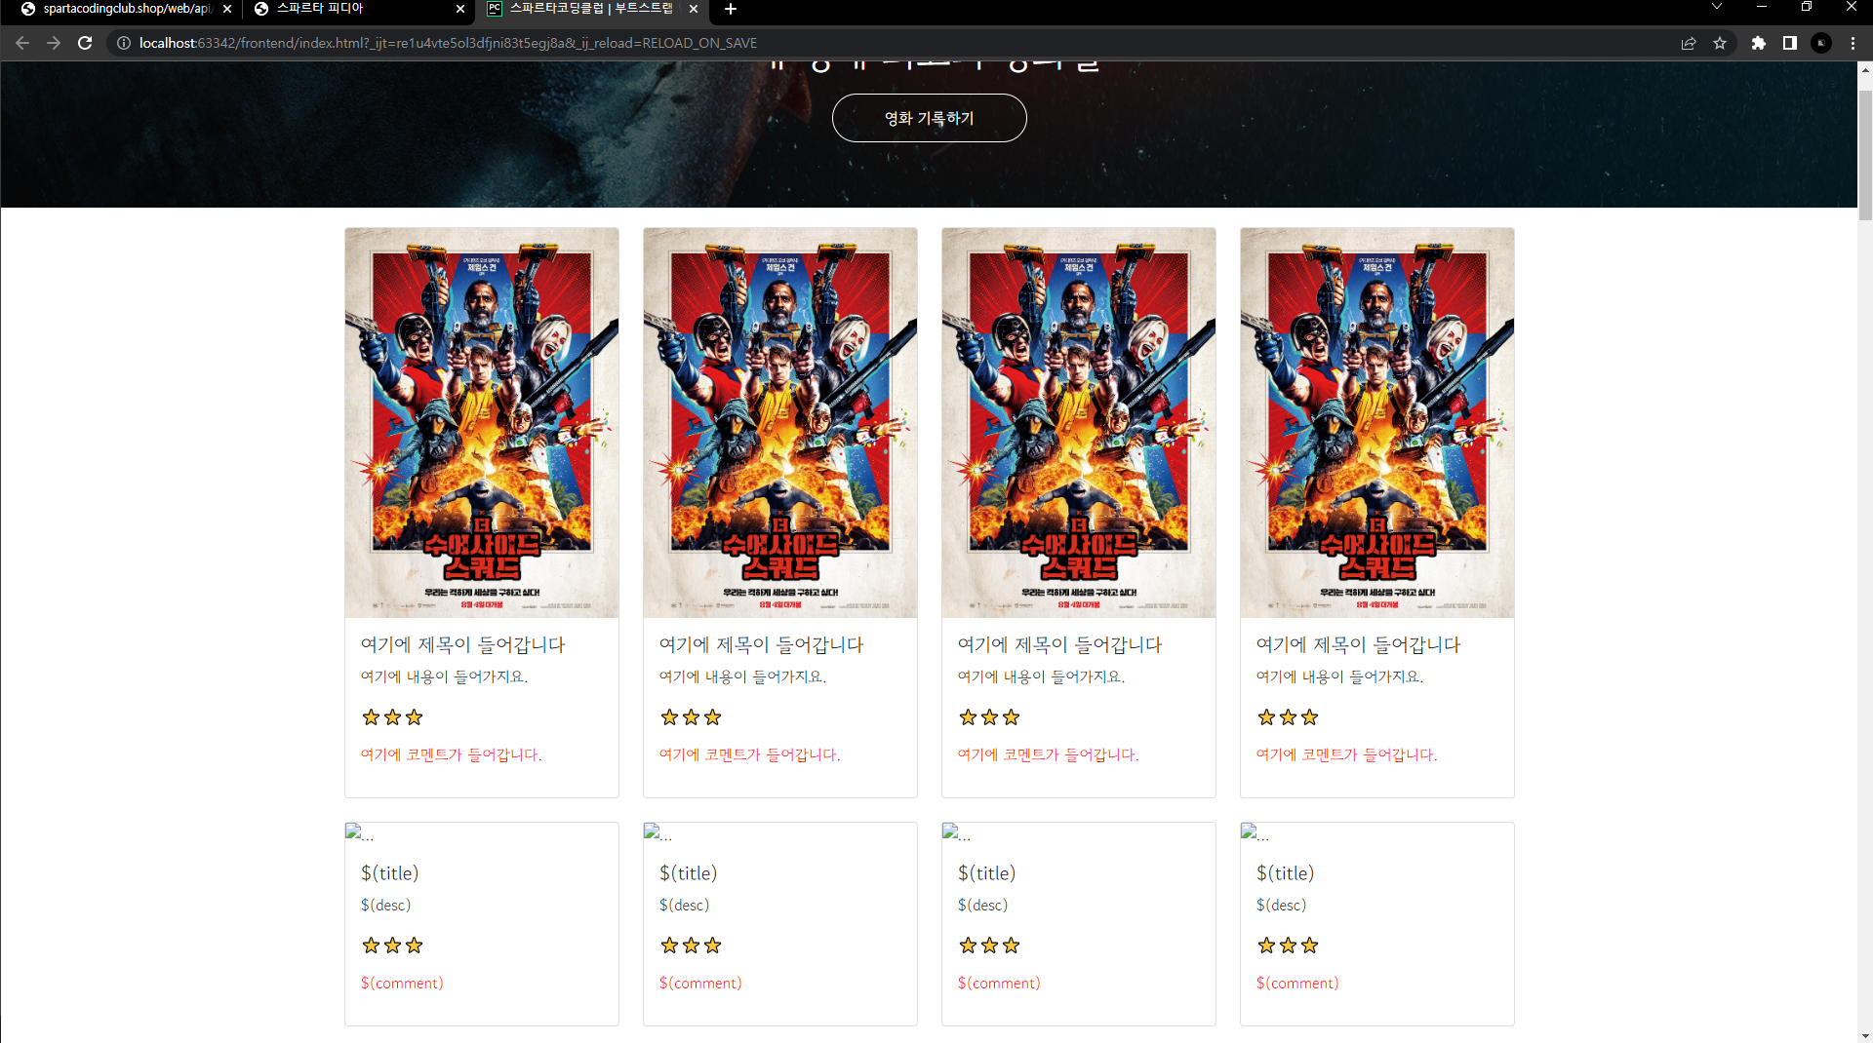Screen dimensions: 1873x1043
Task: Click the first card's 여기에 제목이 들어갑니다 title
Action: pyautogui.click(x=463, y=644)
